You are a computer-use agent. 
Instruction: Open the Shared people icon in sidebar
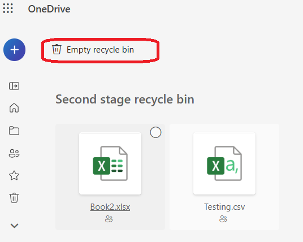coord(14,153)
